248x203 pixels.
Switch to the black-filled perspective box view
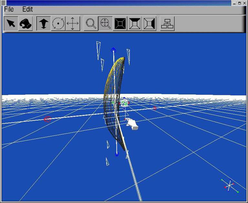[x=120, y=23]
